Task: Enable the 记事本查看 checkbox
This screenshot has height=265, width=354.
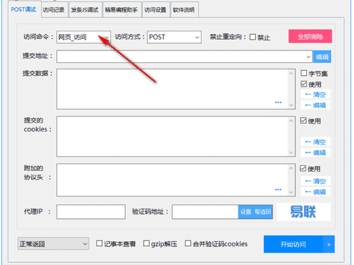Action: [x=99, y=243]
